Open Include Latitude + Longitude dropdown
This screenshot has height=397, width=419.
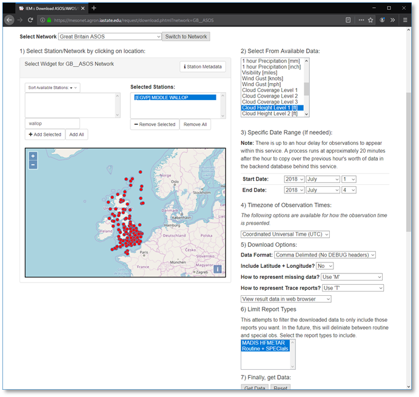[x=325, y=266]
